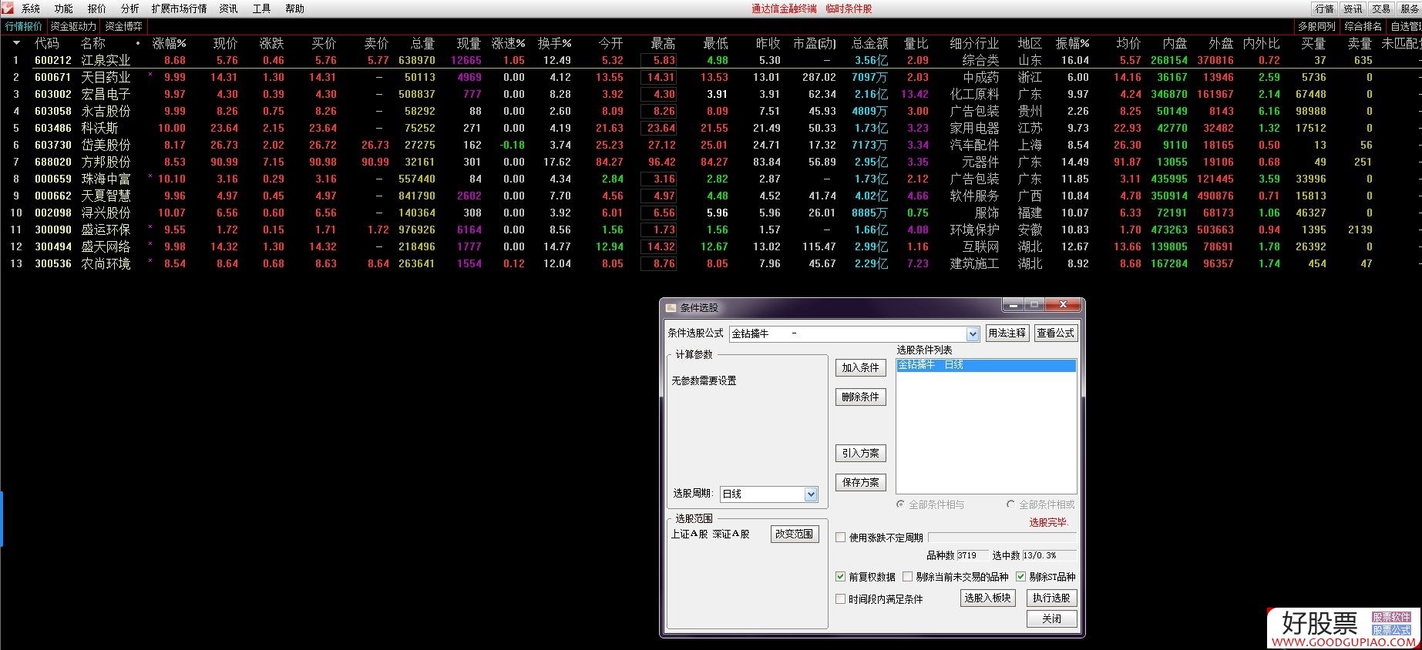Image resolution: width=1422 pixels, height=650 pixels.
Task: Check 剔除当前未交易的品种 checkbox
Action: click(907, 577)
